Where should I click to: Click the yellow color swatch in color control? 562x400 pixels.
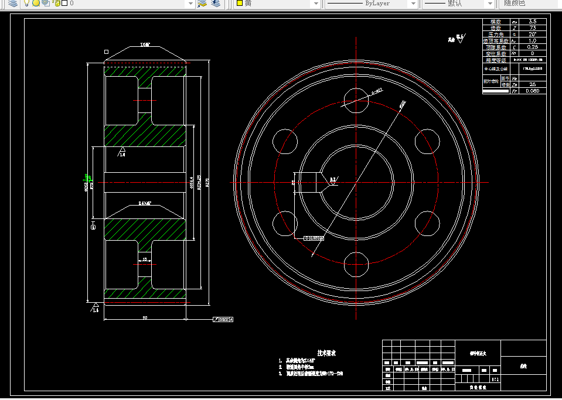click(240, 4)
